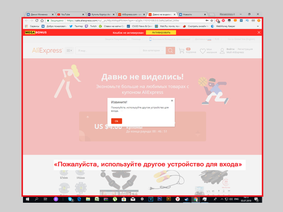The image size is (283, 212).
Task: Open the CS:GO News bookmark
Action: pos(140,26)
